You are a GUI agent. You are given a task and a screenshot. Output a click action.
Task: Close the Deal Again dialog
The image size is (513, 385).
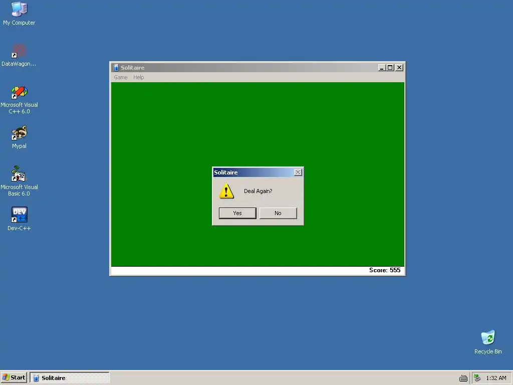pyautogui.click(x=298, y=172)
